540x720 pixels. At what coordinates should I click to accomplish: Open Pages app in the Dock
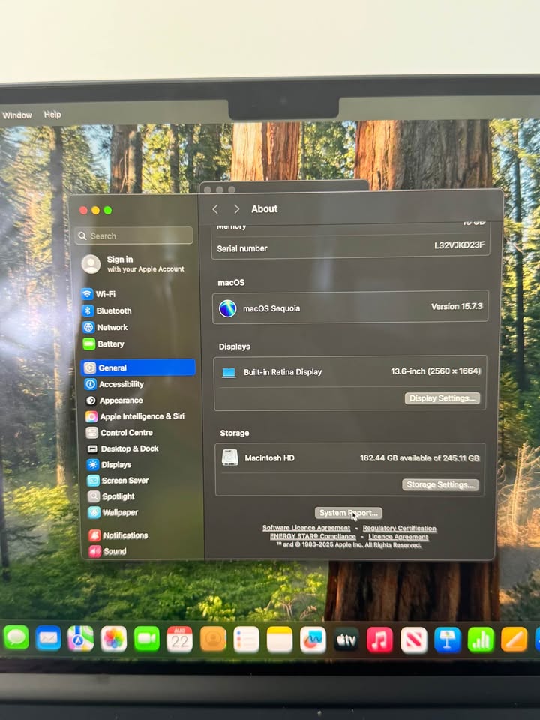(x=514, y=640)
